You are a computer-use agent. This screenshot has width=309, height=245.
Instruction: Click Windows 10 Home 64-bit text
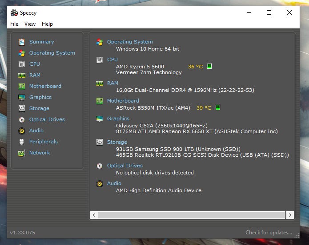click(x=148, y=49)
